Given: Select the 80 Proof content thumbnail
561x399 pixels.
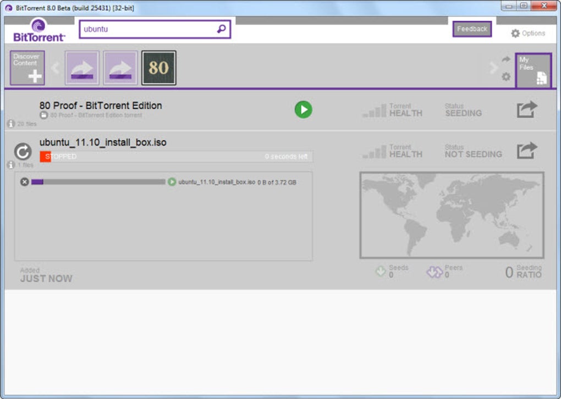Looking at the screenshot, I should [159, 68].
